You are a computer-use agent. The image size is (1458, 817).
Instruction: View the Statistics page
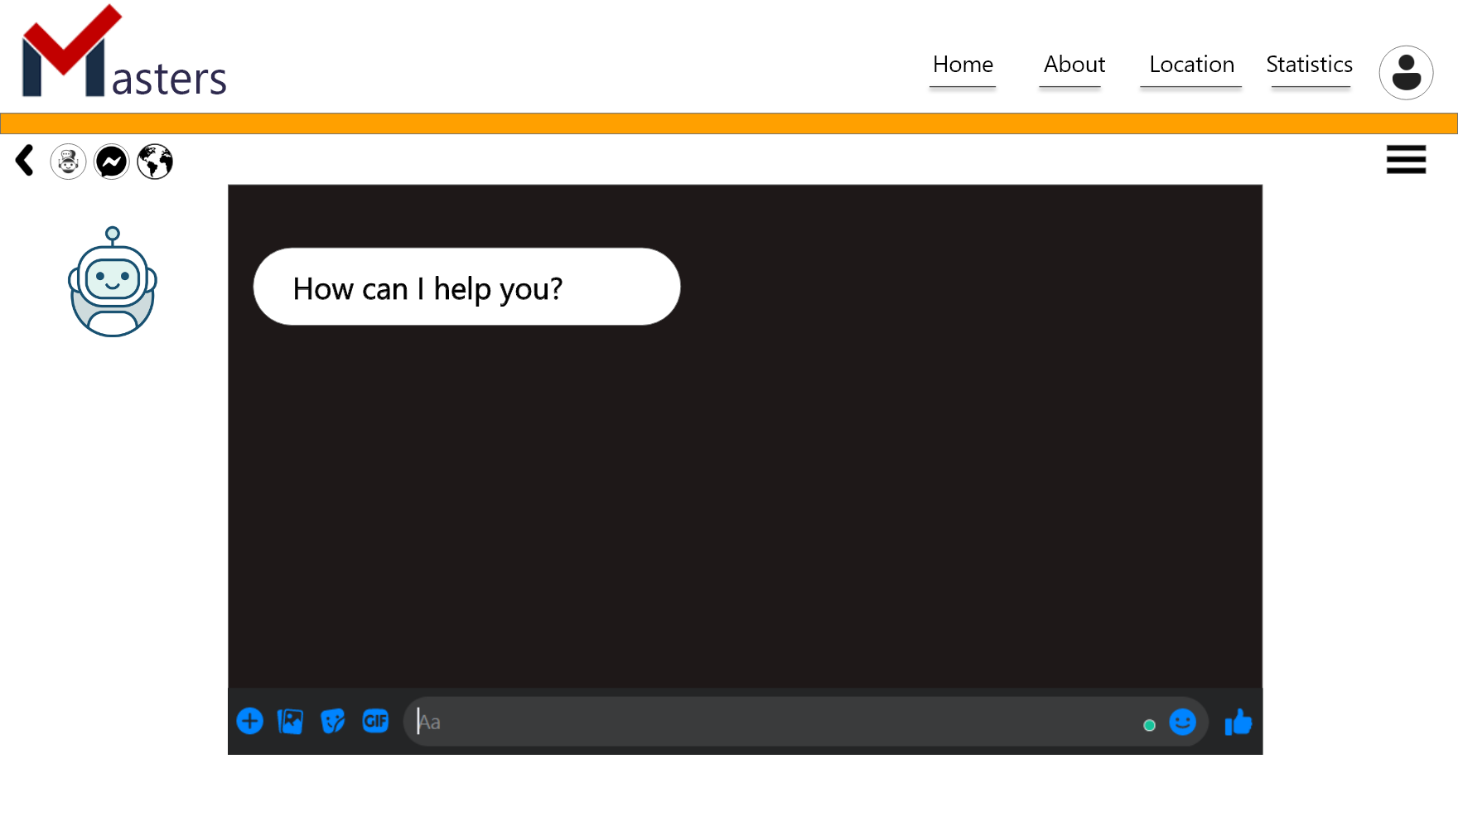pyautogui.click(x=1309, y=65)
